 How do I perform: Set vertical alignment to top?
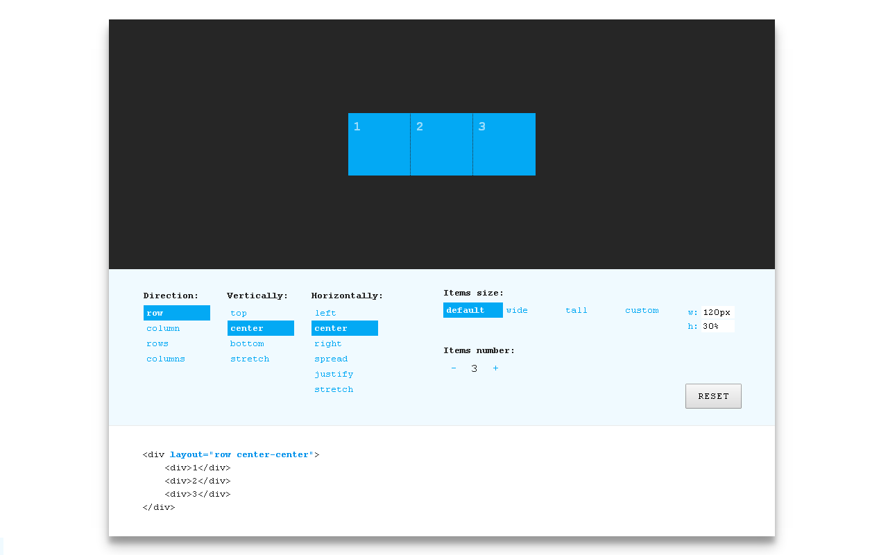click(239, 313)
